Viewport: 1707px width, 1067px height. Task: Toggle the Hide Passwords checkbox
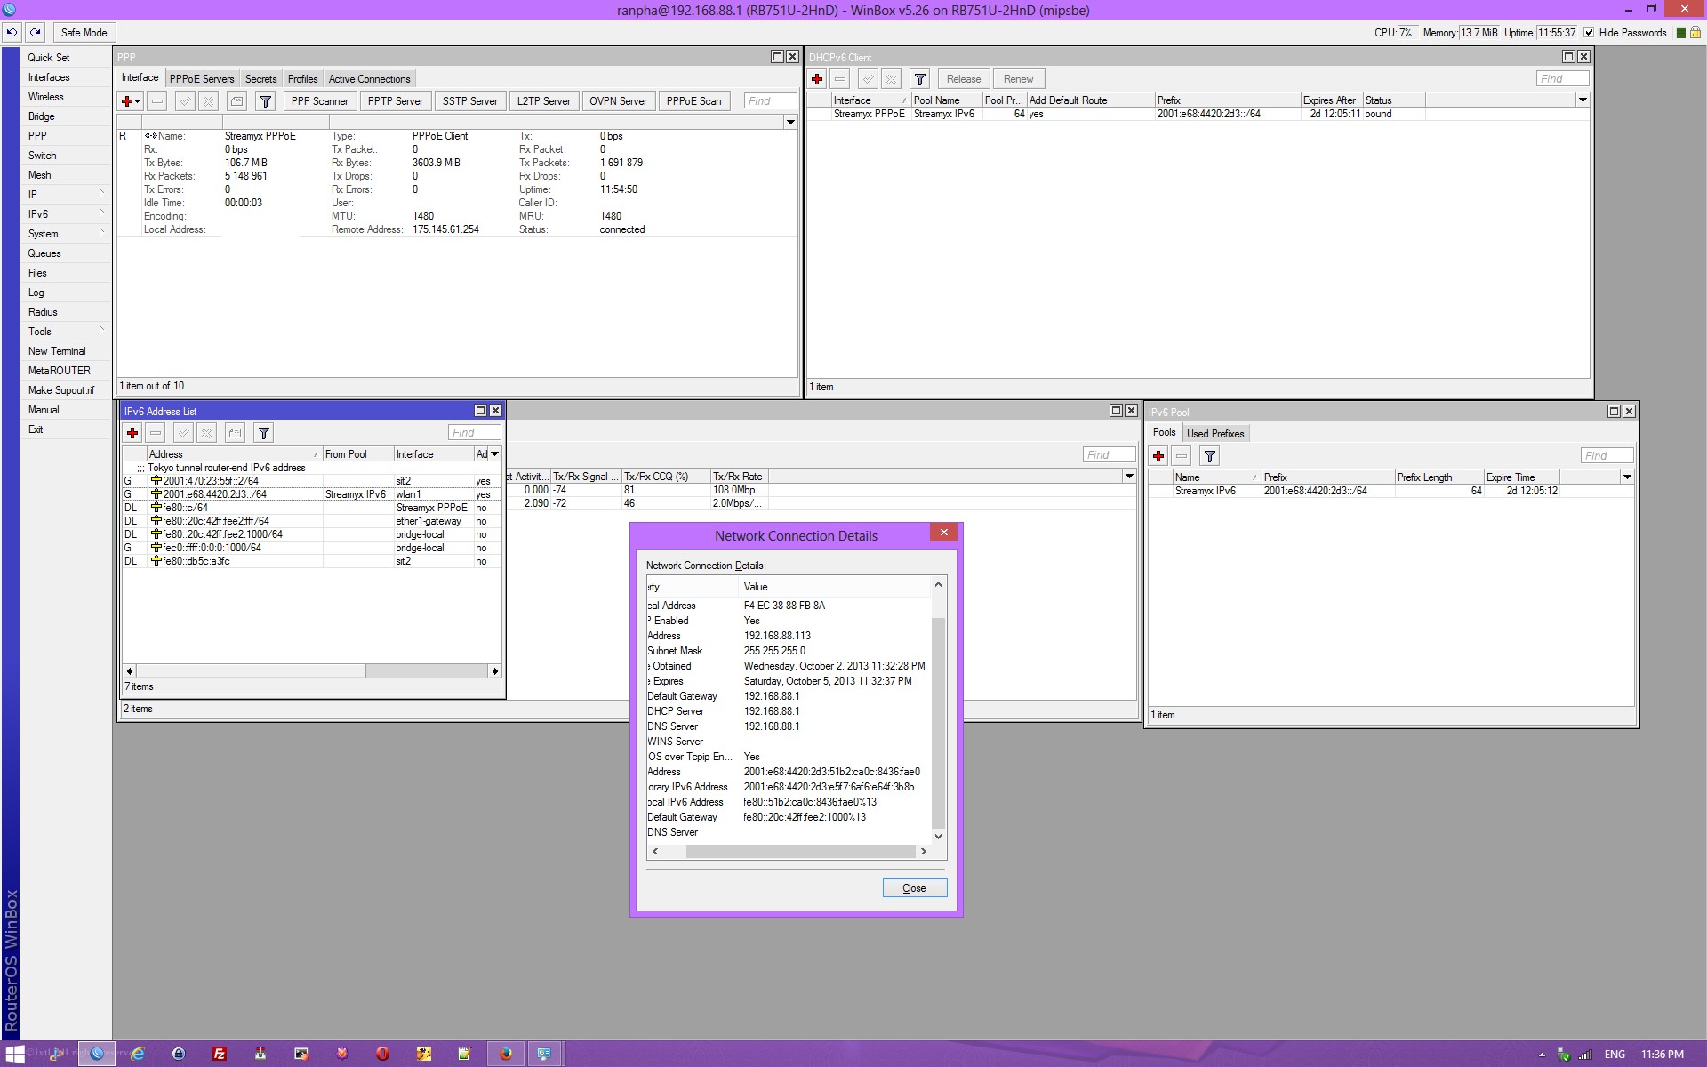[1589, 33]
